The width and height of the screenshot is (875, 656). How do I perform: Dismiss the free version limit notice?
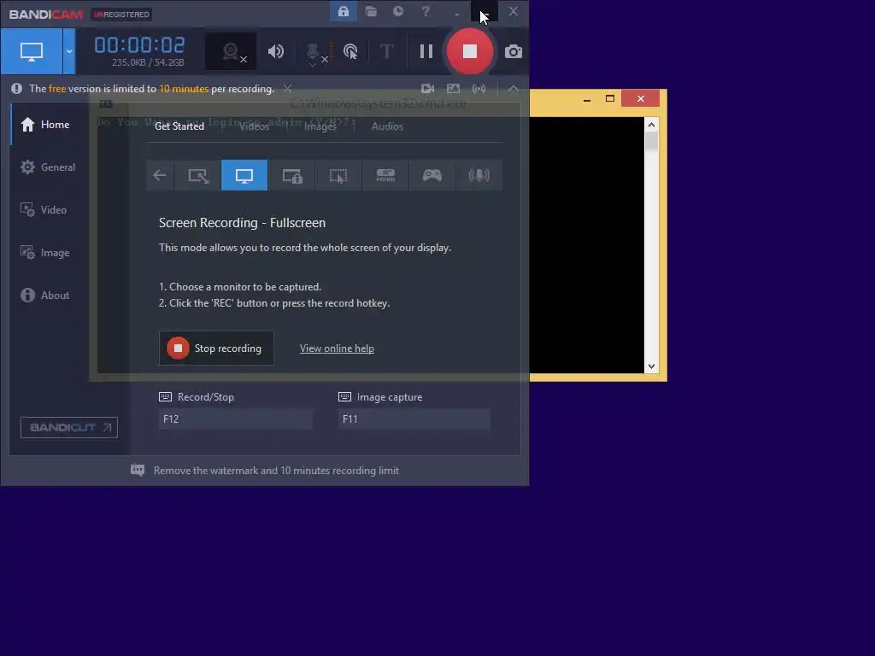287,89
